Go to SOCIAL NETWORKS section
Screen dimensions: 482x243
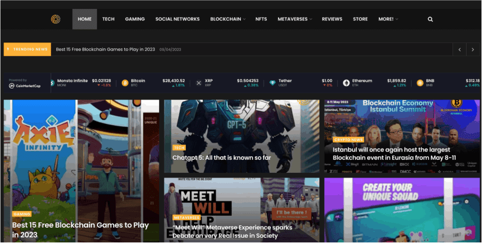pos(177,19)
